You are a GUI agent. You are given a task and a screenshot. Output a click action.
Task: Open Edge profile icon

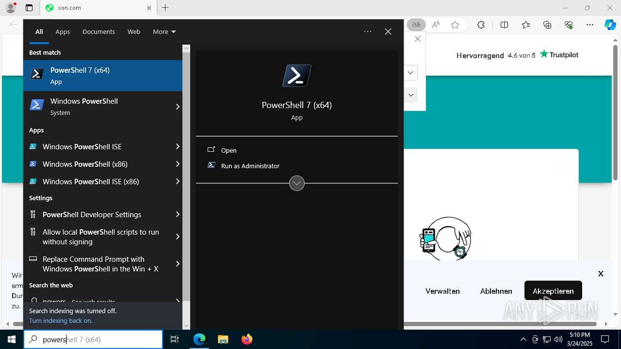[11, 8]
